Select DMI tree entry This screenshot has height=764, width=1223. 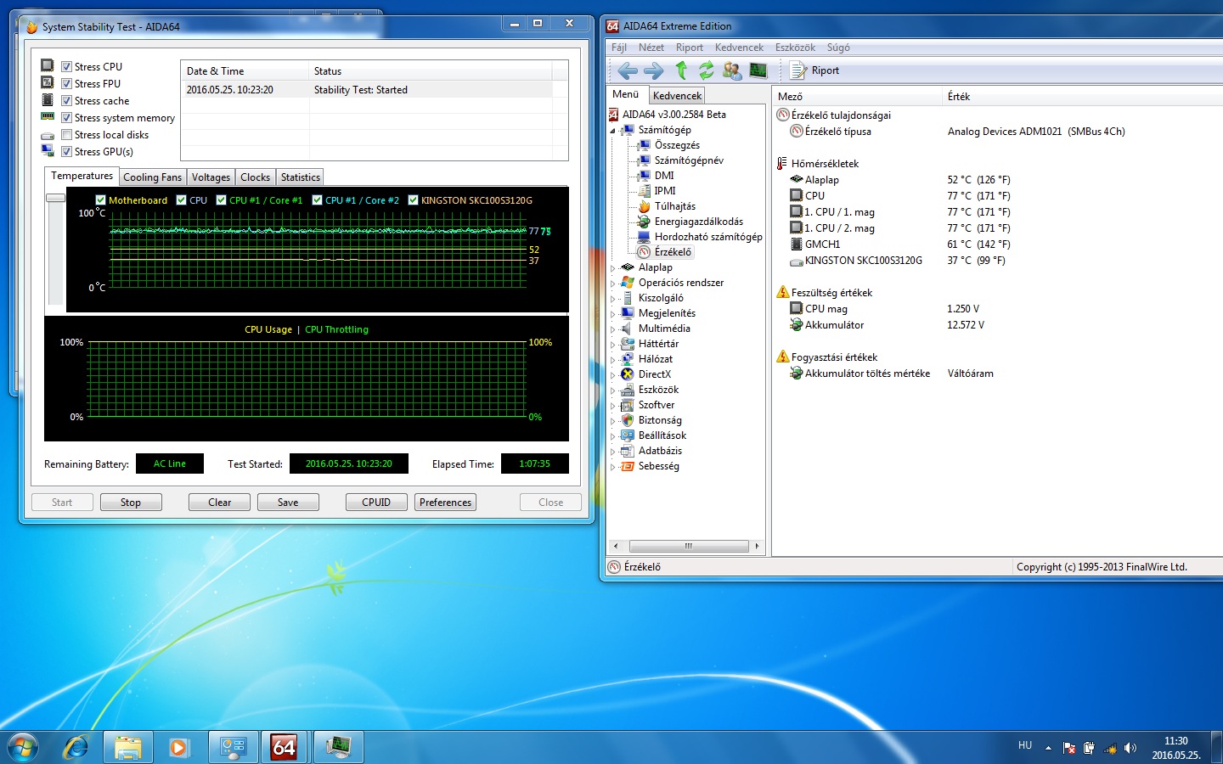[x=664, y=176]
